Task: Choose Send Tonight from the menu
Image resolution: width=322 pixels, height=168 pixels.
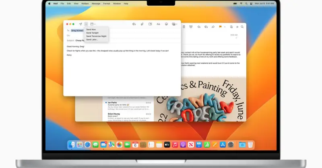Action: click(x=92, y=33)
